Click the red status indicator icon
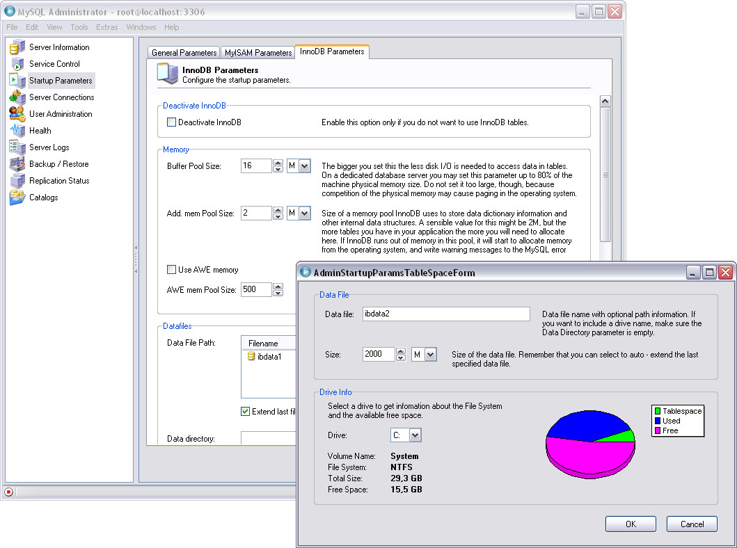Image resolution: width=737 pixels, height=548 pixels. [8, 492]
